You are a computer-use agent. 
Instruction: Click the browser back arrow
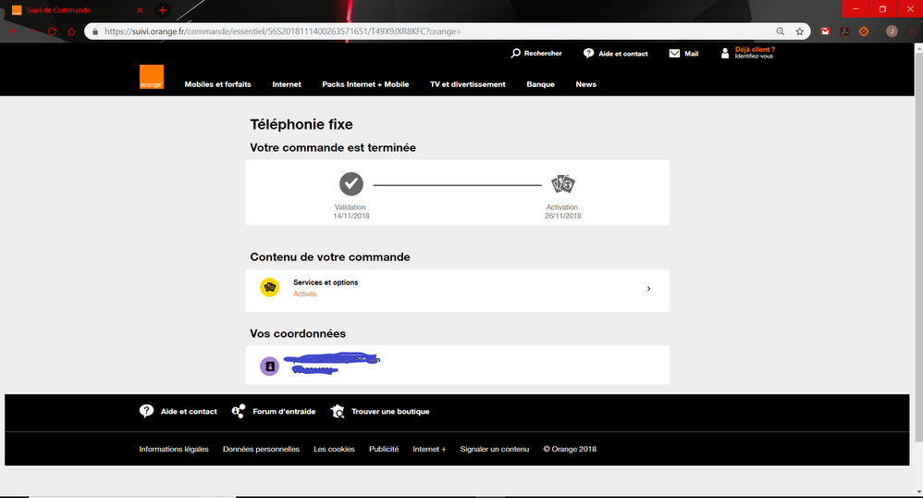point(13,31)
